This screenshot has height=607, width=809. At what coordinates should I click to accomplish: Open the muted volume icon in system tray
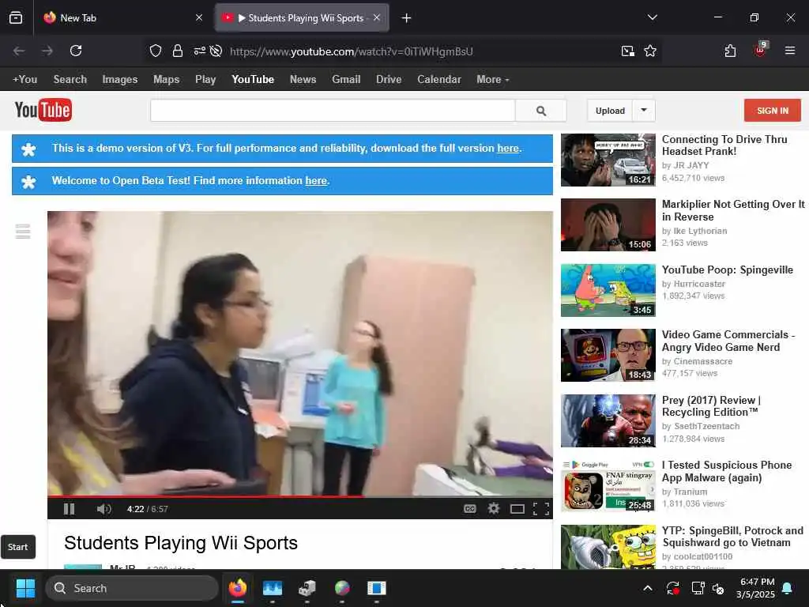pyautogui.click(x=718, y=588)
